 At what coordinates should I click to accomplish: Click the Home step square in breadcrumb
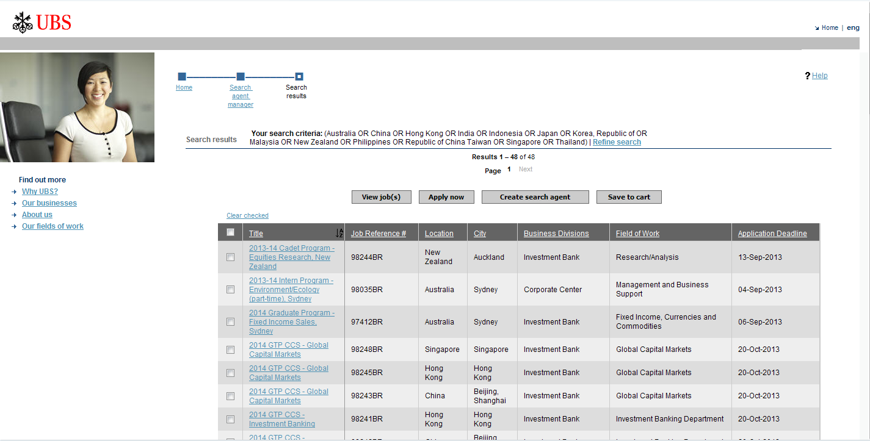pyautogui.click(x=182, y=77)
